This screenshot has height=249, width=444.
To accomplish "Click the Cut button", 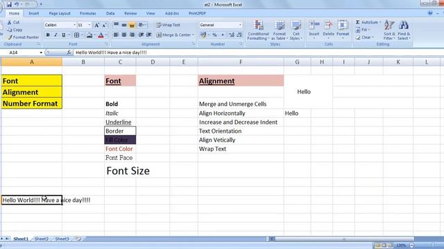I will click(x=14, y=22).
